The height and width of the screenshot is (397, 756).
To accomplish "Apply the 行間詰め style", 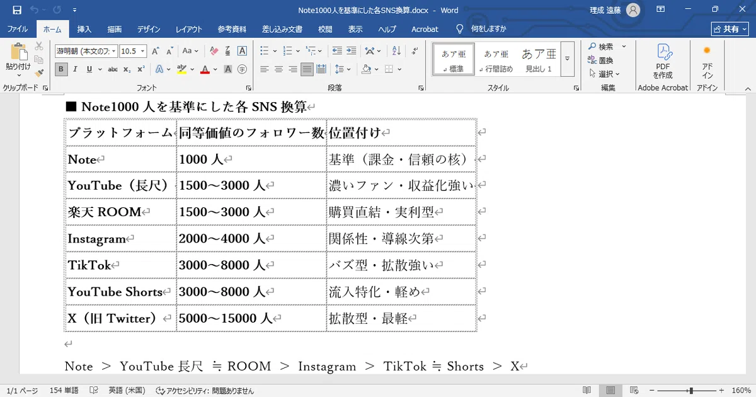I will 496,59.
